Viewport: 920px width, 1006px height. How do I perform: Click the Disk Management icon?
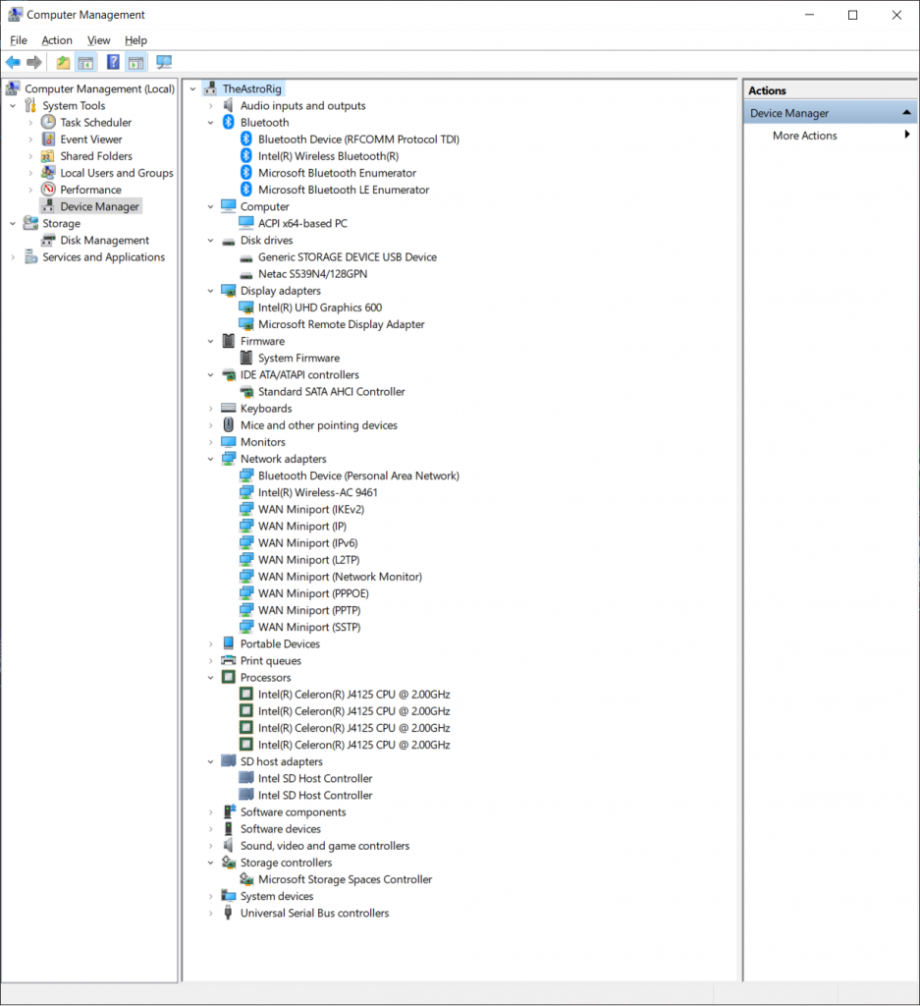(x=48, y=240)
